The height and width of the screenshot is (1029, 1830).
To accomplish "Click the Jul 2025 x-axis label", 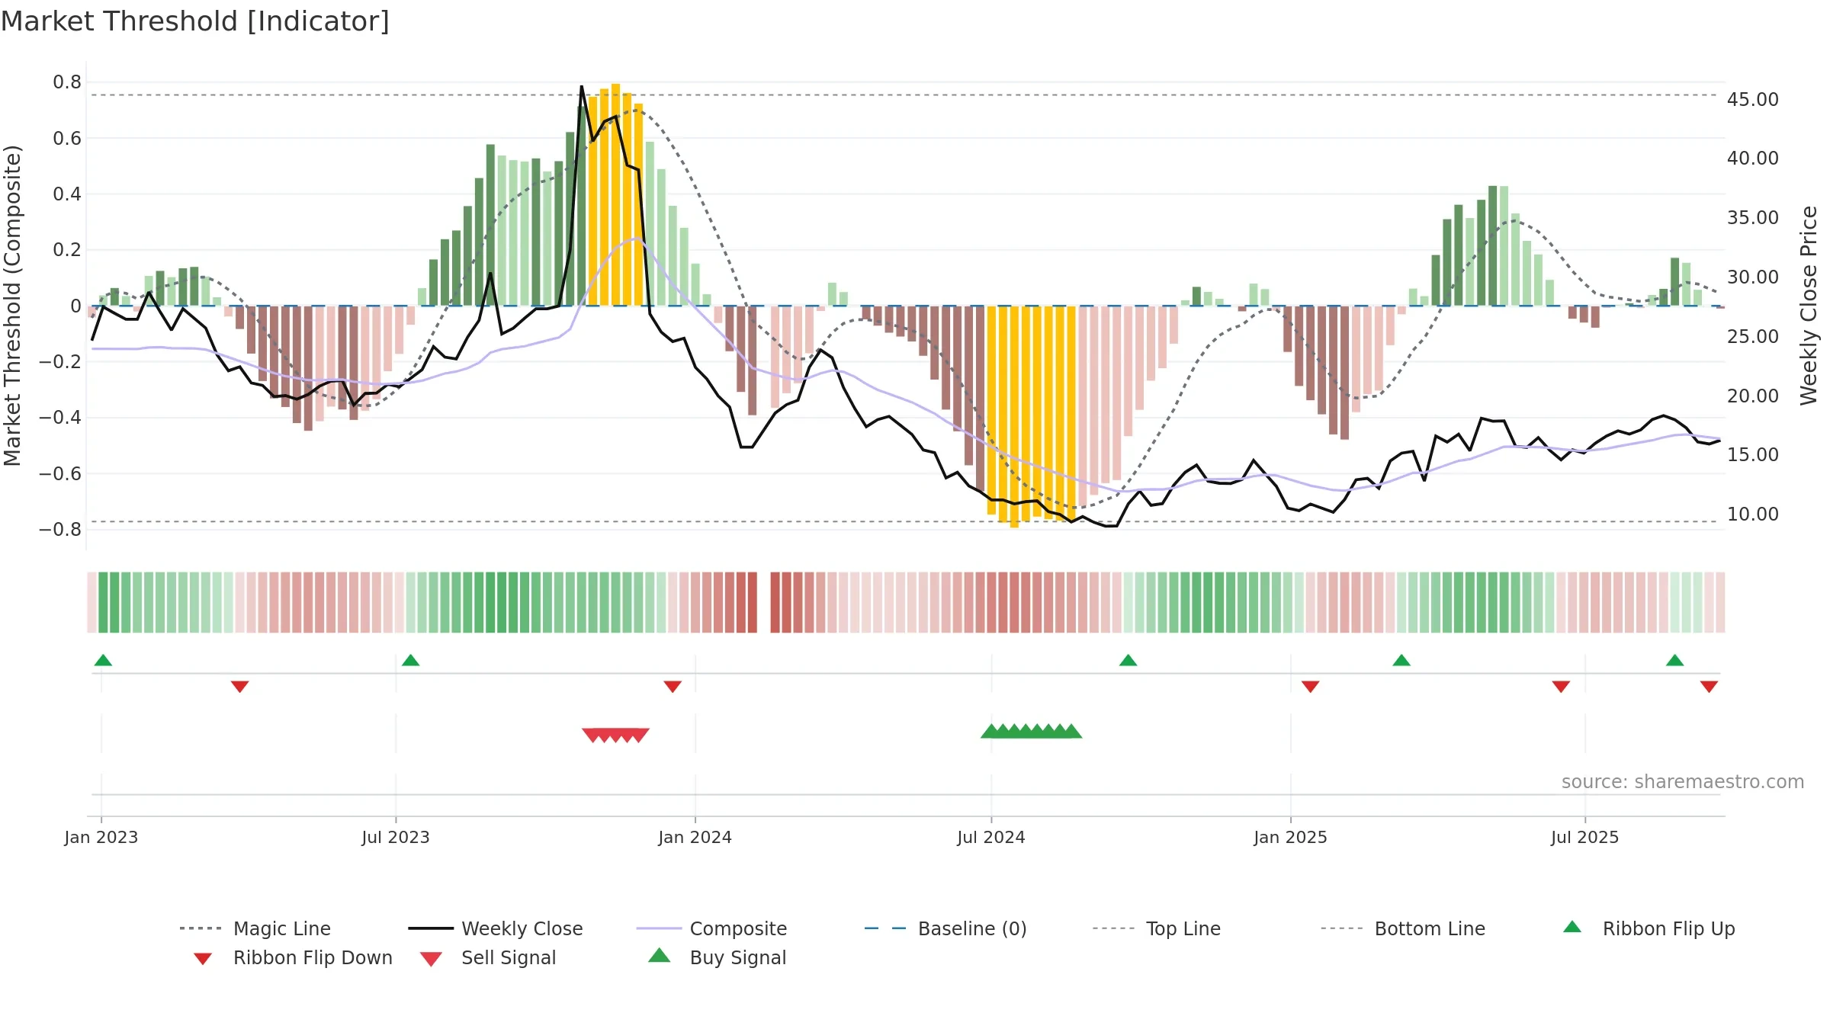I will 1584,837.
